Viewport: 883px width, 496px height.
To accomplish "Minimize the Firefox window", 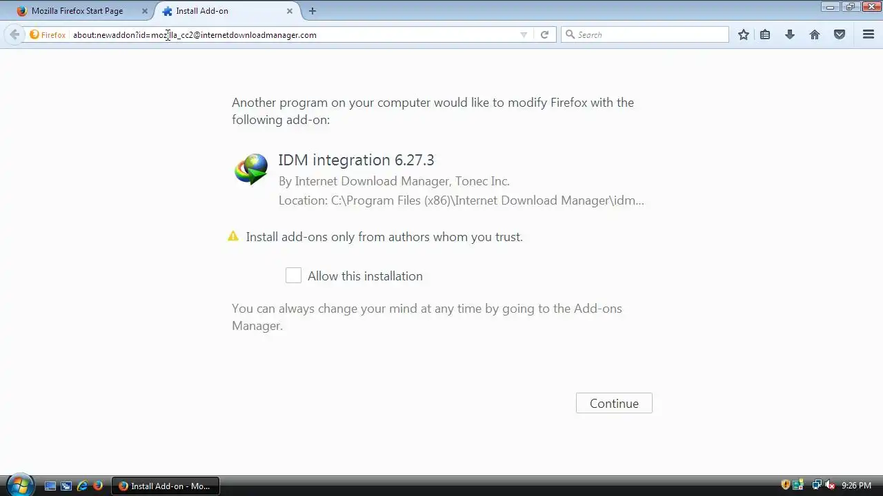I will coord(831,7).
